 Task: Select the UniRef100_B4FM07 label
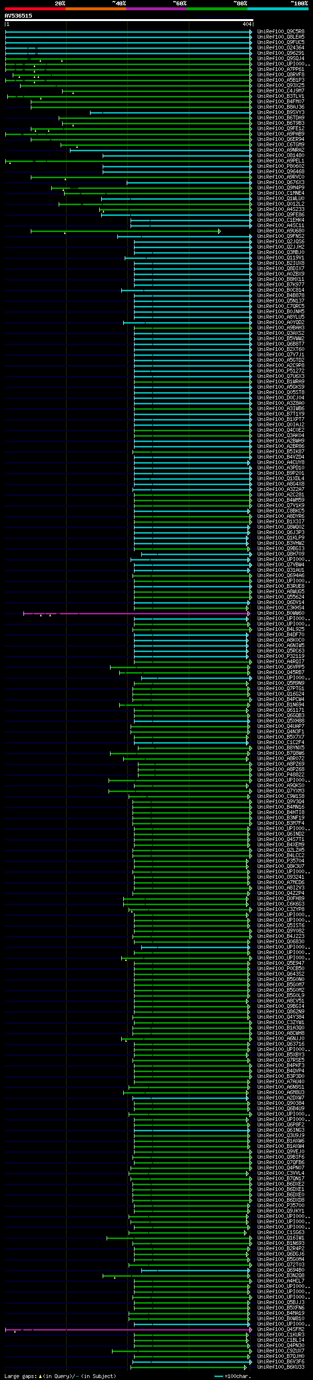click(281, 102)
